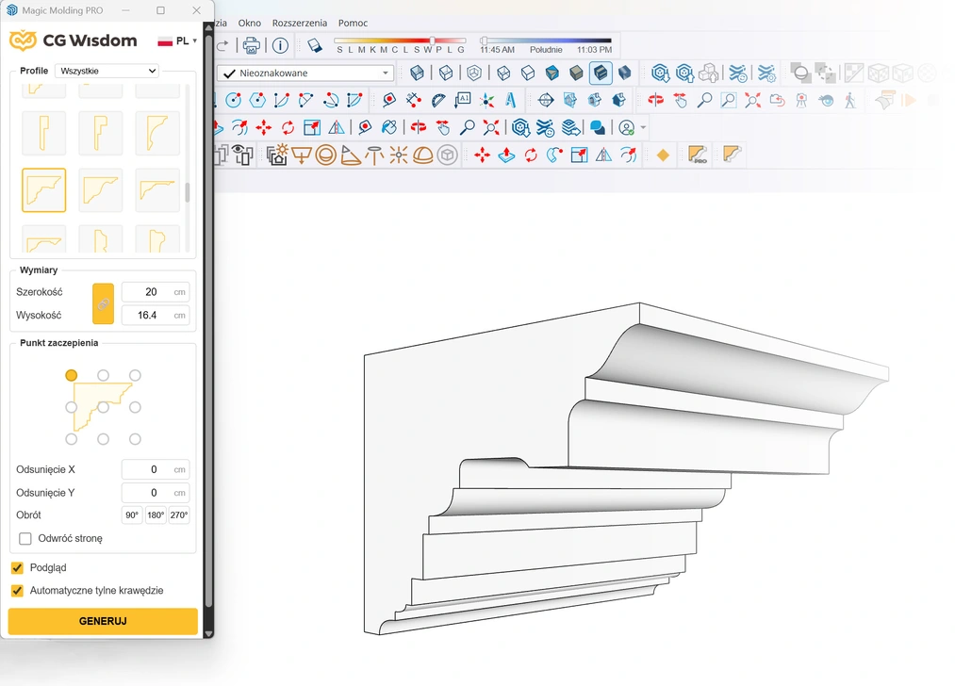Toggle X-Ray face style
The height and width of the screenshot is (686, 955).
[417, 73]
